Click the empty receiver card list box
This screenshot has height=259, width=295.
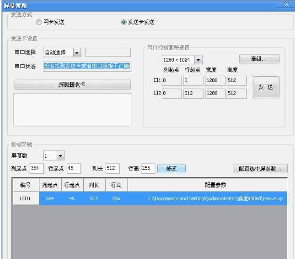[72, 109]
